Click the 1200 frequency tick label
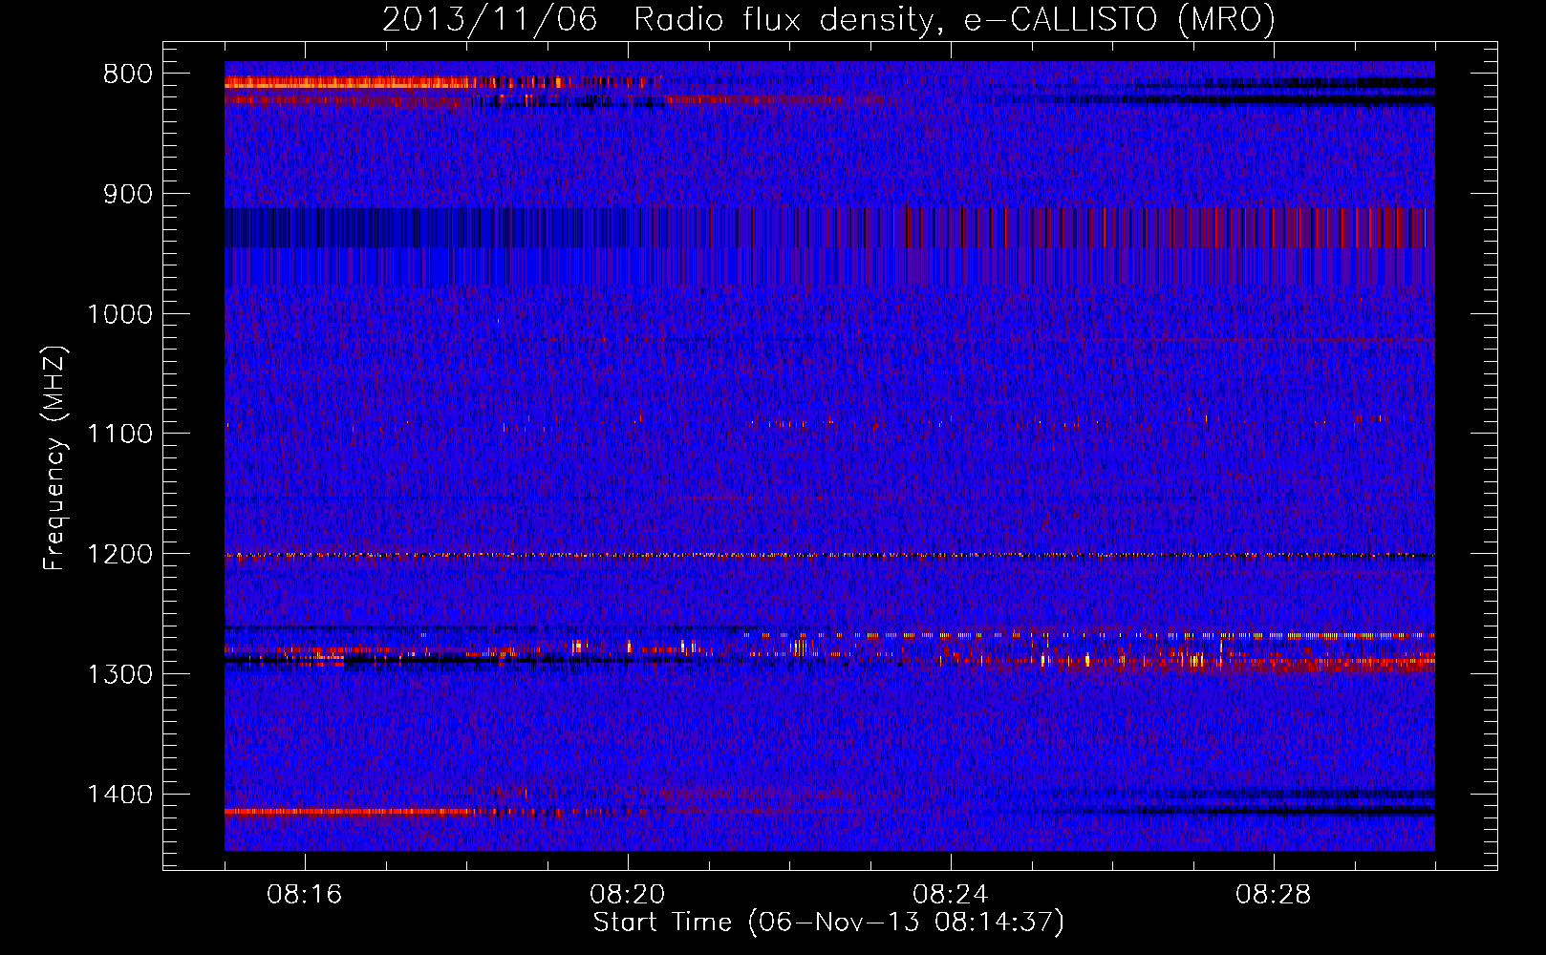Screen dimensions: 1546x955 119,555
